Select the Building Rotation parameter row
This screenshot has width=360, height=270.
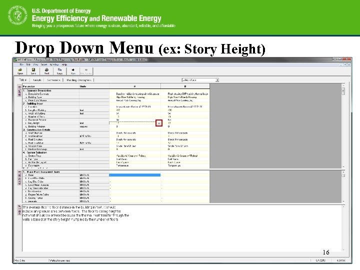pyautogui.click(x=50, y=126)
